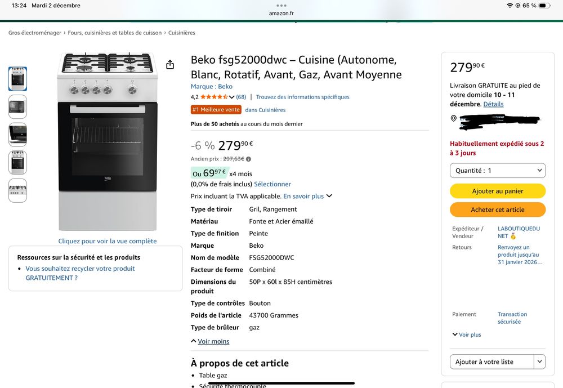
Task: Click the 43700 Grammes weight value
Action: [274, 315]
